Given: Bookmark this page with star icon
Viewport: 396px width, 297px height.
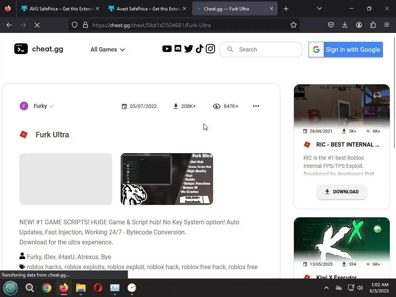Looking at the screenshot, I should [x=293, y=25].
